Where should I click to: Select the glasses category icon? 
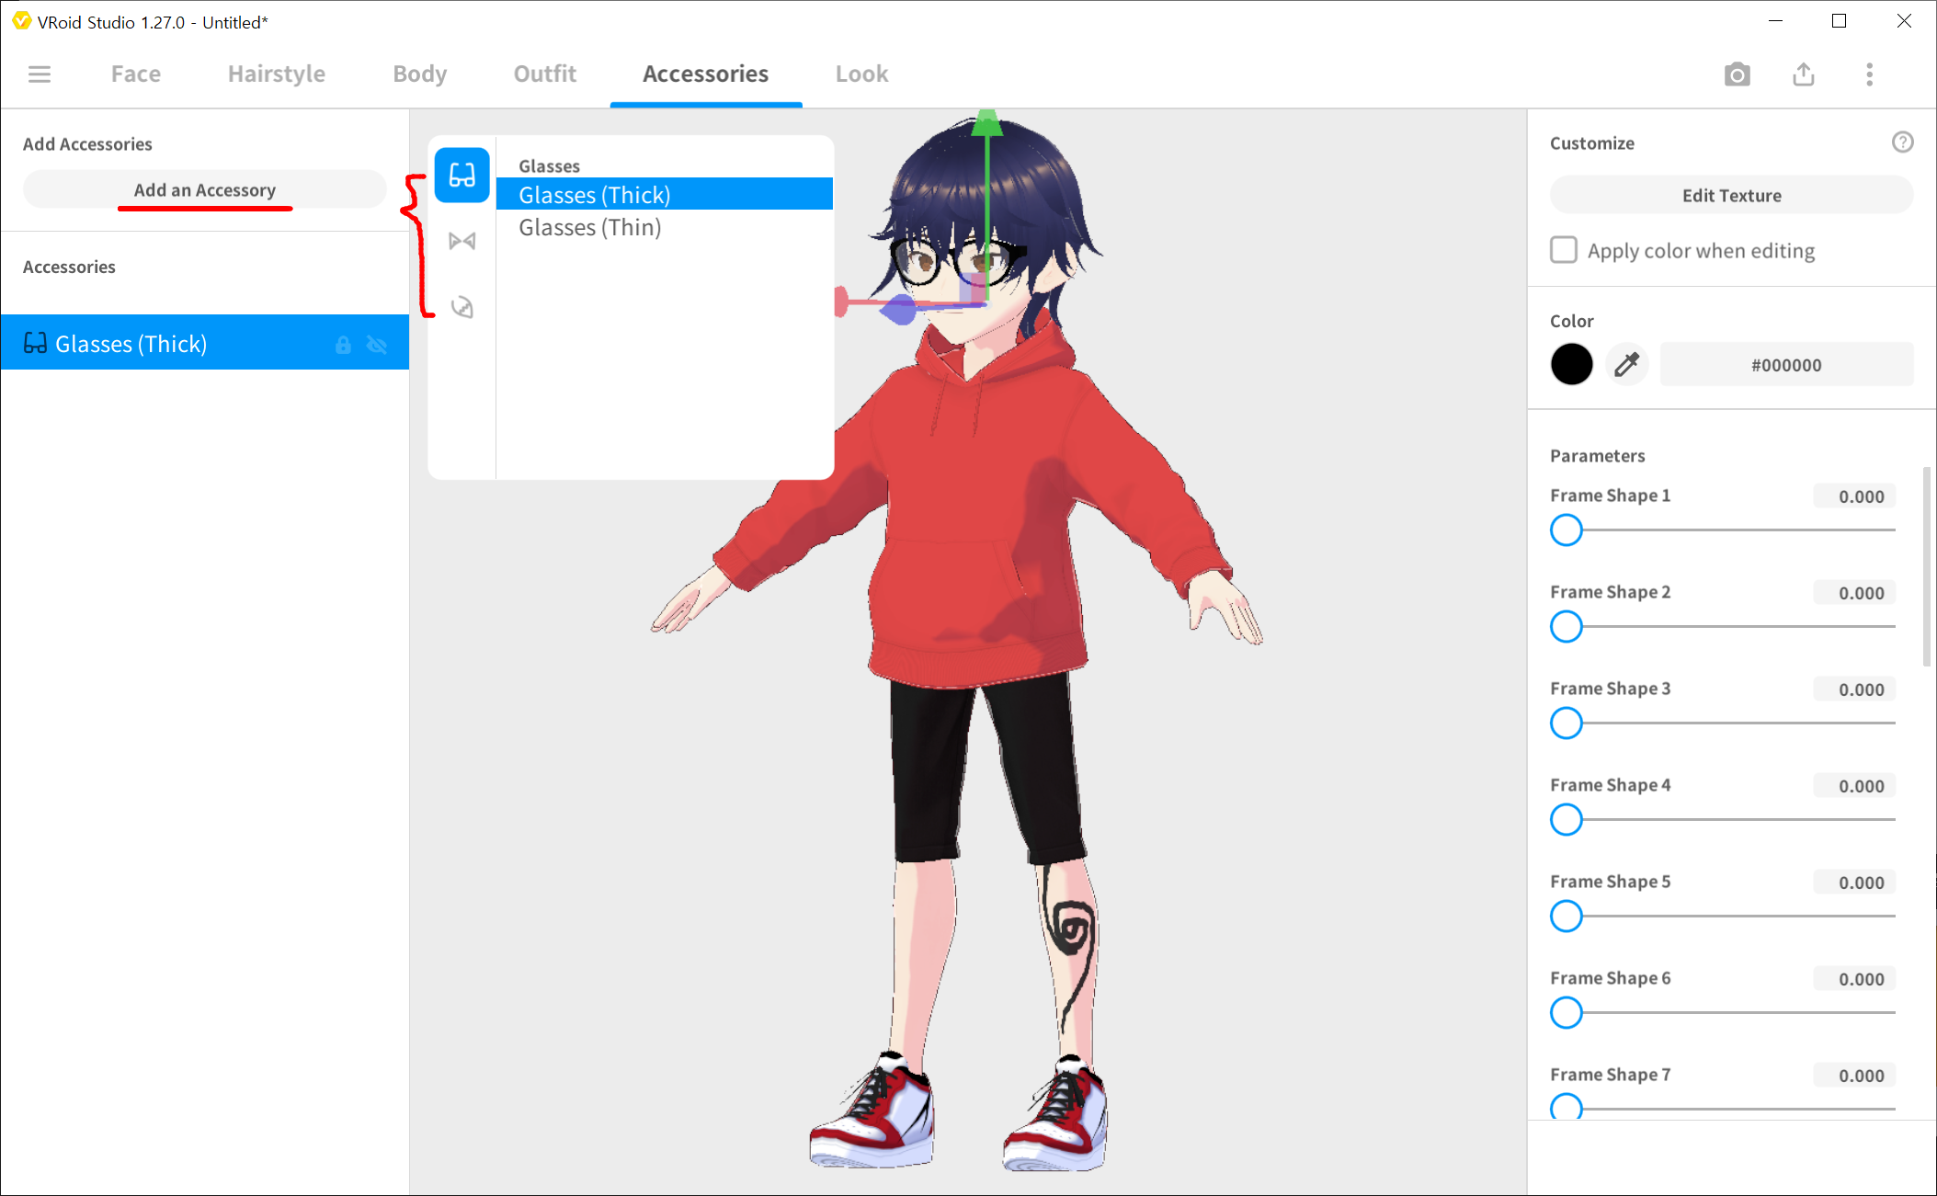[461, 175]
